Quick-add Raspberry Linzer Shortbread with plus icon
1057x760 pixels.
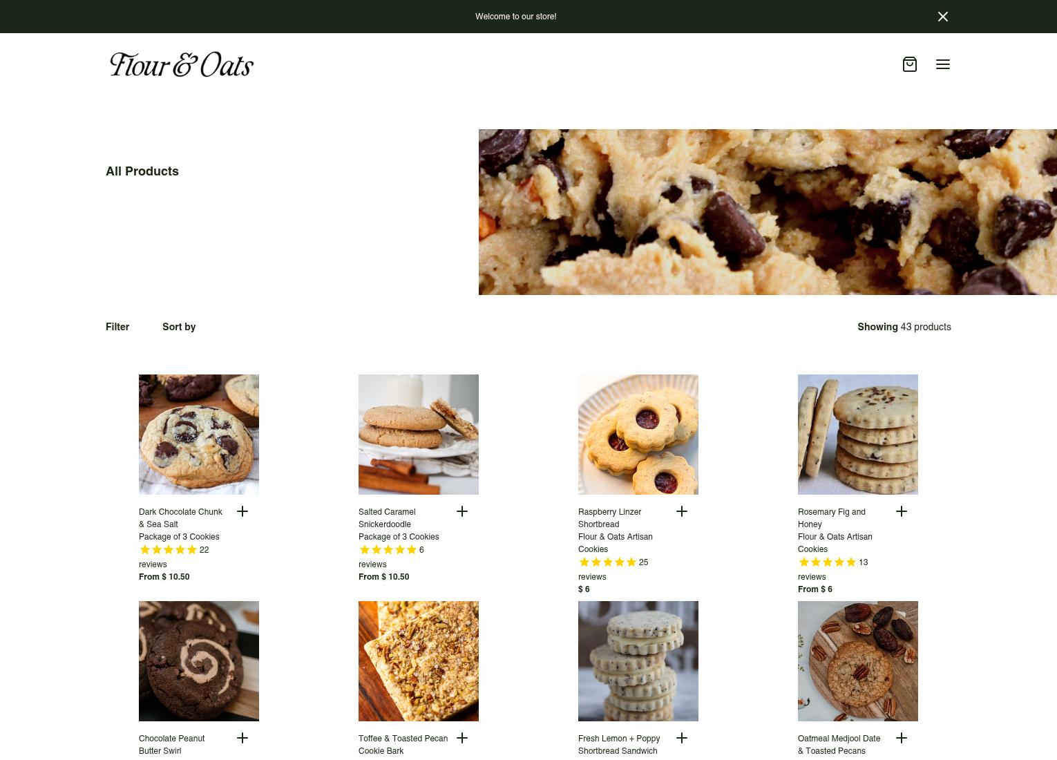click(x=682, y=511)
